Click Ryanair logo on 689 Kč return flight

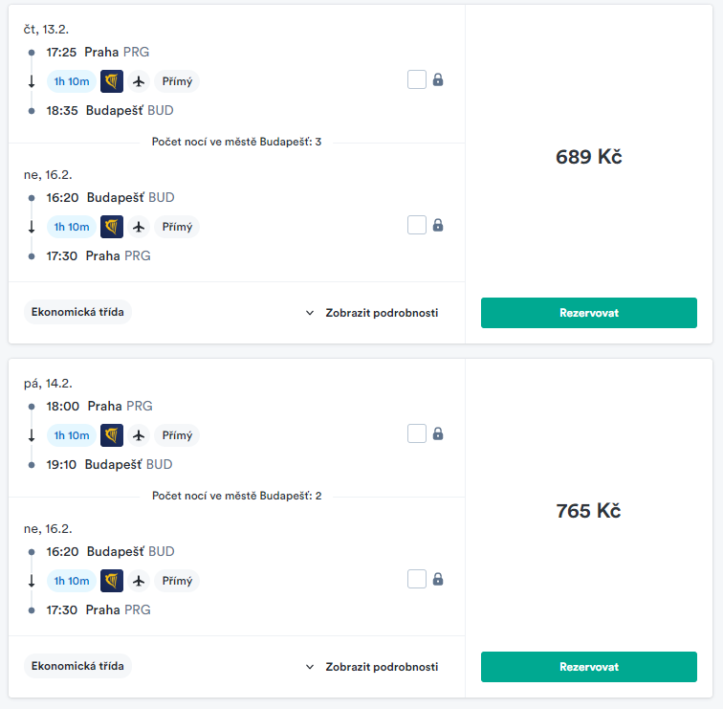pos(112,227)
